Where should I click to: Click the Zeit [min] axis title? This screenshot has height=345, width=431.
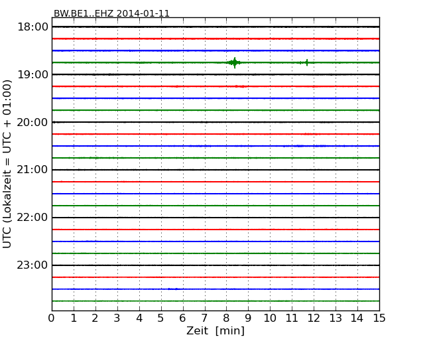coord(215,330)
